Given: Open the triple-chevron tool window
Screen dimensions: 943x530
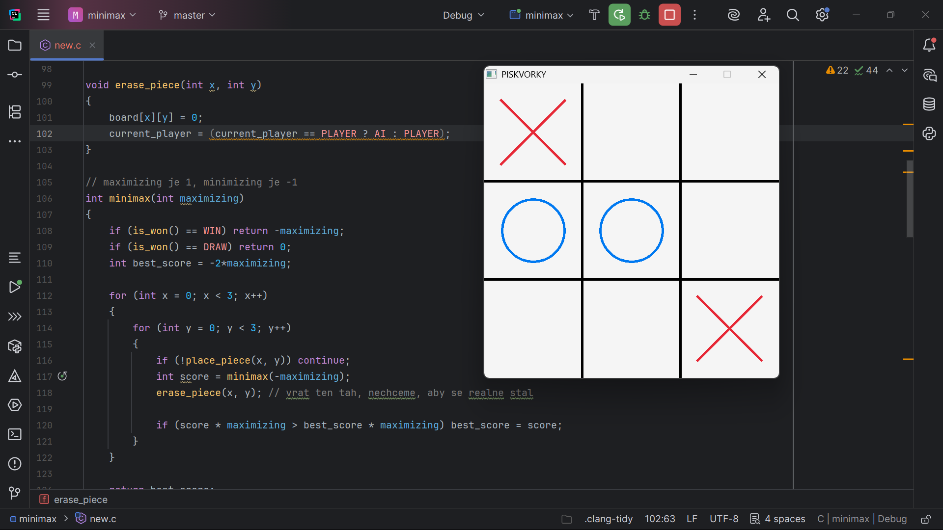Looking at the screenshot, I should coord(15,317).
